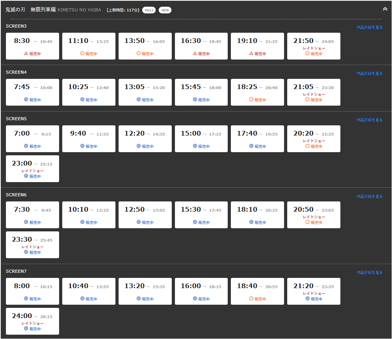The image size is (392, 339).
Task: Open 作品詳細を見る link for SCREEN7
Action: tap(369, 272)
